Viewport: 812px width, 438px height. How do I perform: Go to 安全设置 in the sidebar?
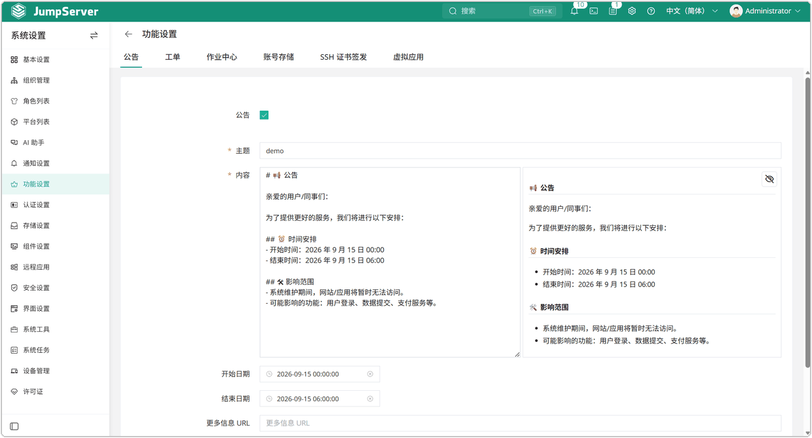[x=55, y=288]
